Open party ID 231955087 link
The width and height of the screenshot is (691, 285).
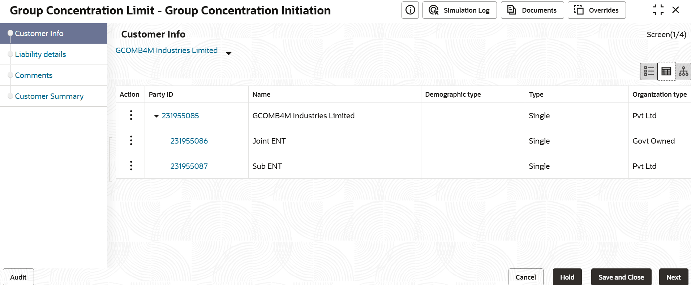coord(189,166)
